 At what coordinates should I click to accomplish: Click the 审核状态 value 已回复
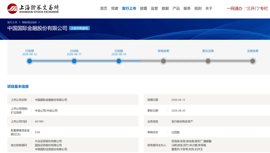(x=175, y=132)
